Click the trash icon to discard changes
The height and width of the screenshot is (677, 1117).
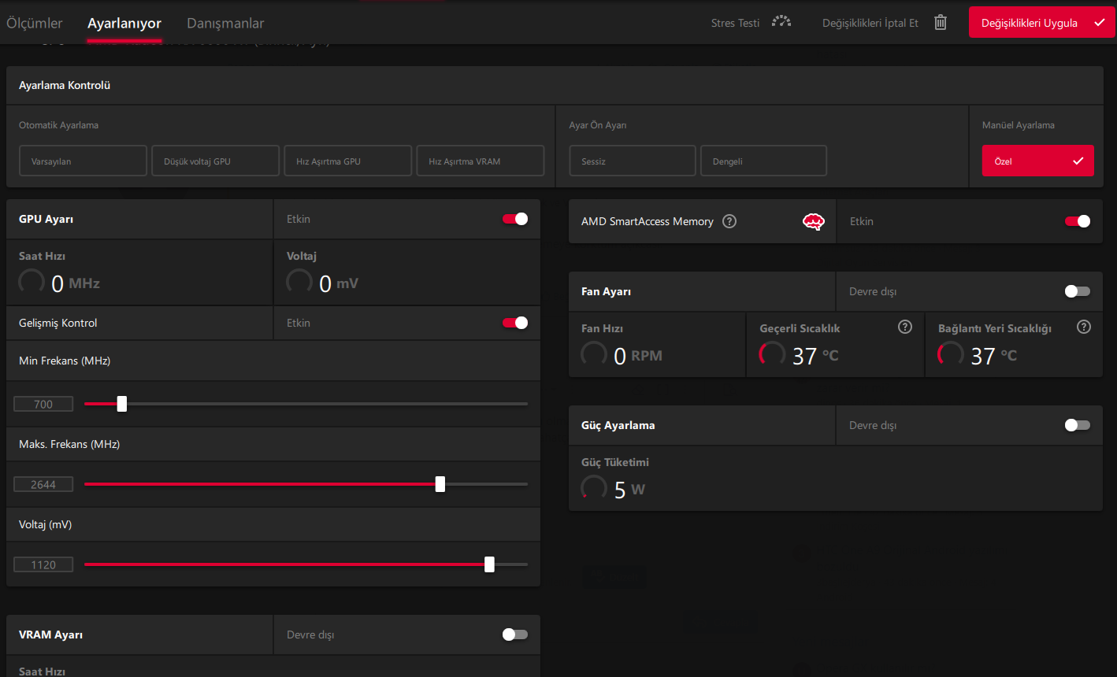pos(940,22)
